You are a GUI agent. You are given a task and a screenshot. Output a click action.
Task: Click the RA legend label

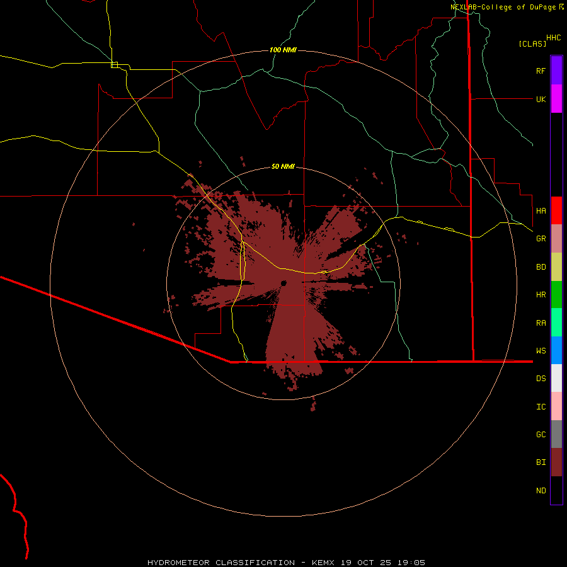click(541, 323)
